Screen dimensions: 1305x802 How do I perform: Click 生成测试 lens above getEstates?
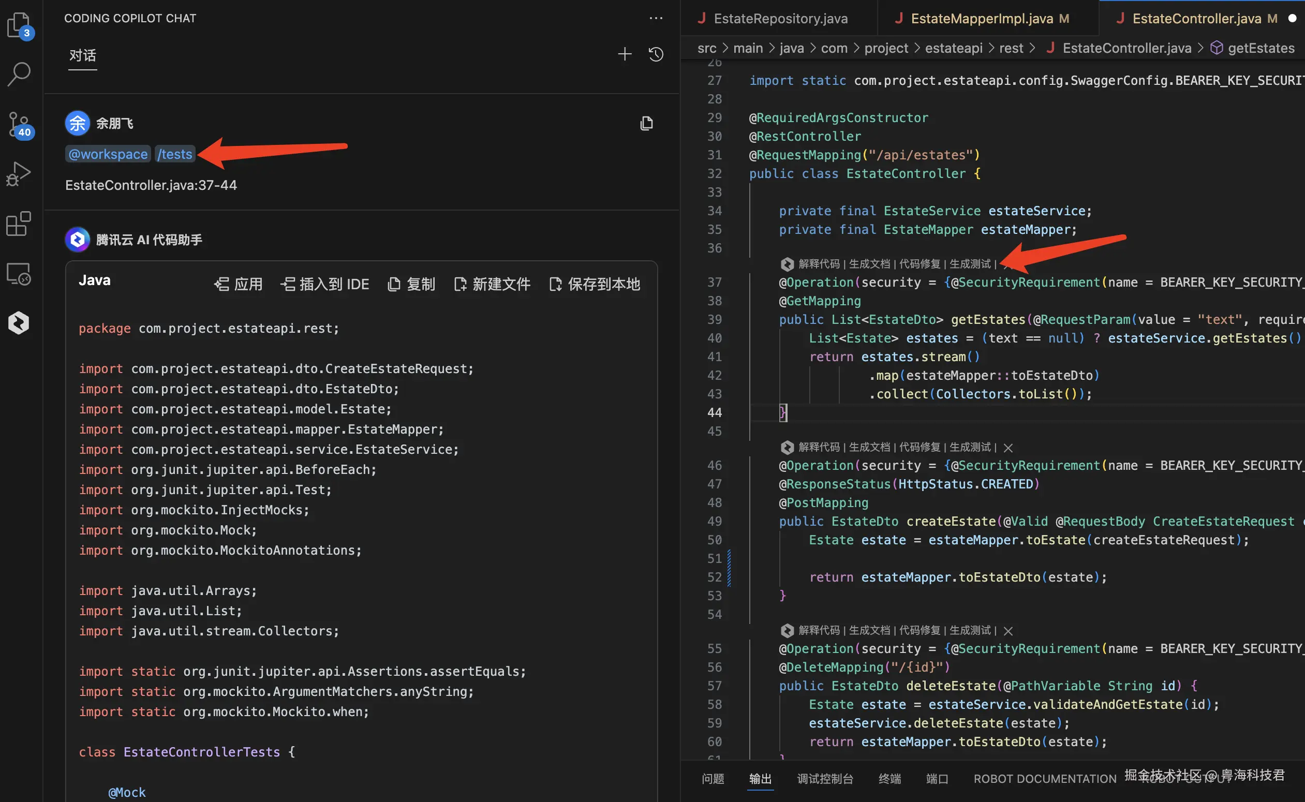coord(969,264)
